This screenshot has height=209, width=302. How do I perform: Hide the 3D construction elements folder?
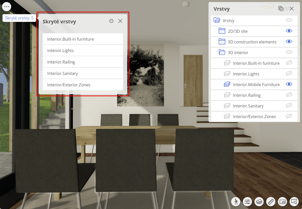[x=289, y=42]
